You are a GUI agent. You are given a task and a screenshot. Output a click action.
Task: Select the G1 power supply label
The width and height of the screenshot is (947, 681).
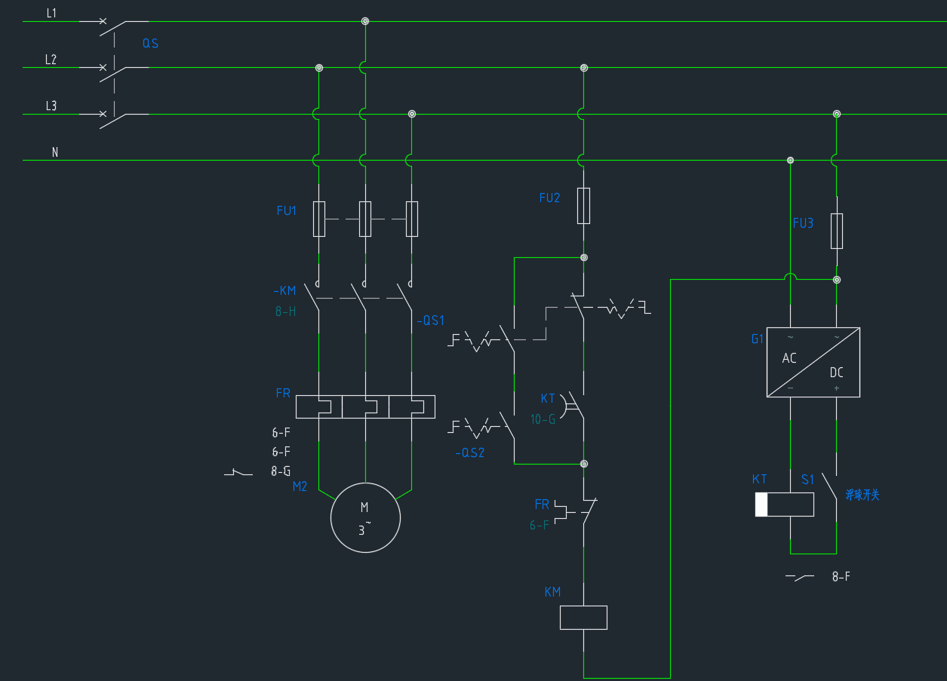point(758,339)
